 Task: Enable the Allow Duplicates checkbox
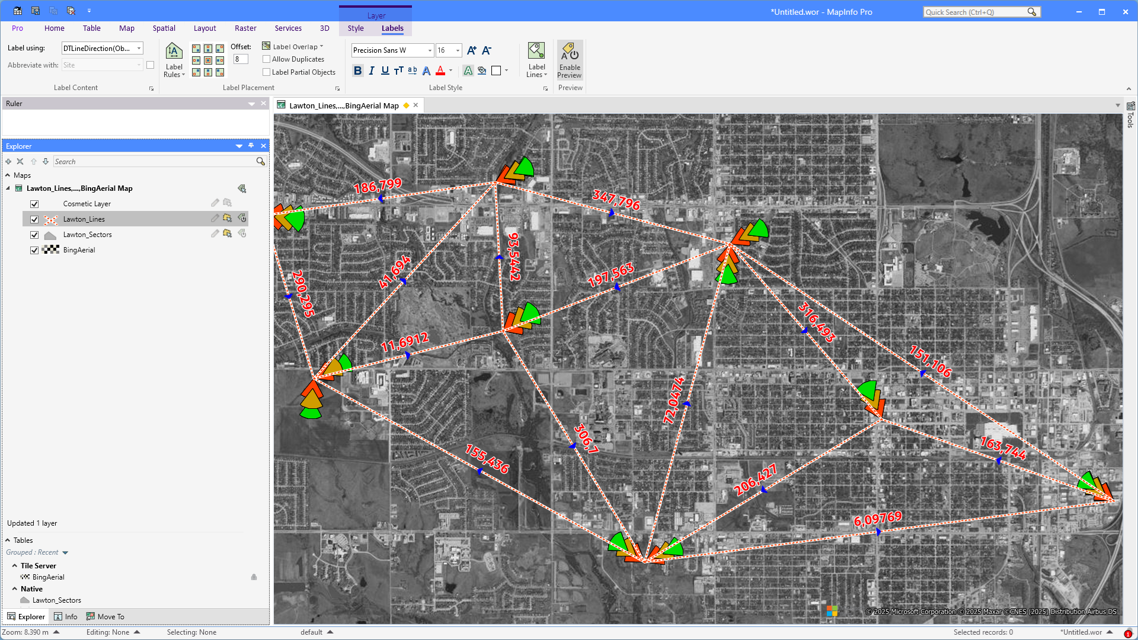(x=267, y=59)
